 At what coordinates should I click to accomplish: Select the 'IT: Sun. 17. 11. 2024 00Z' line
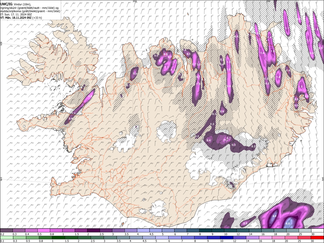16,14
